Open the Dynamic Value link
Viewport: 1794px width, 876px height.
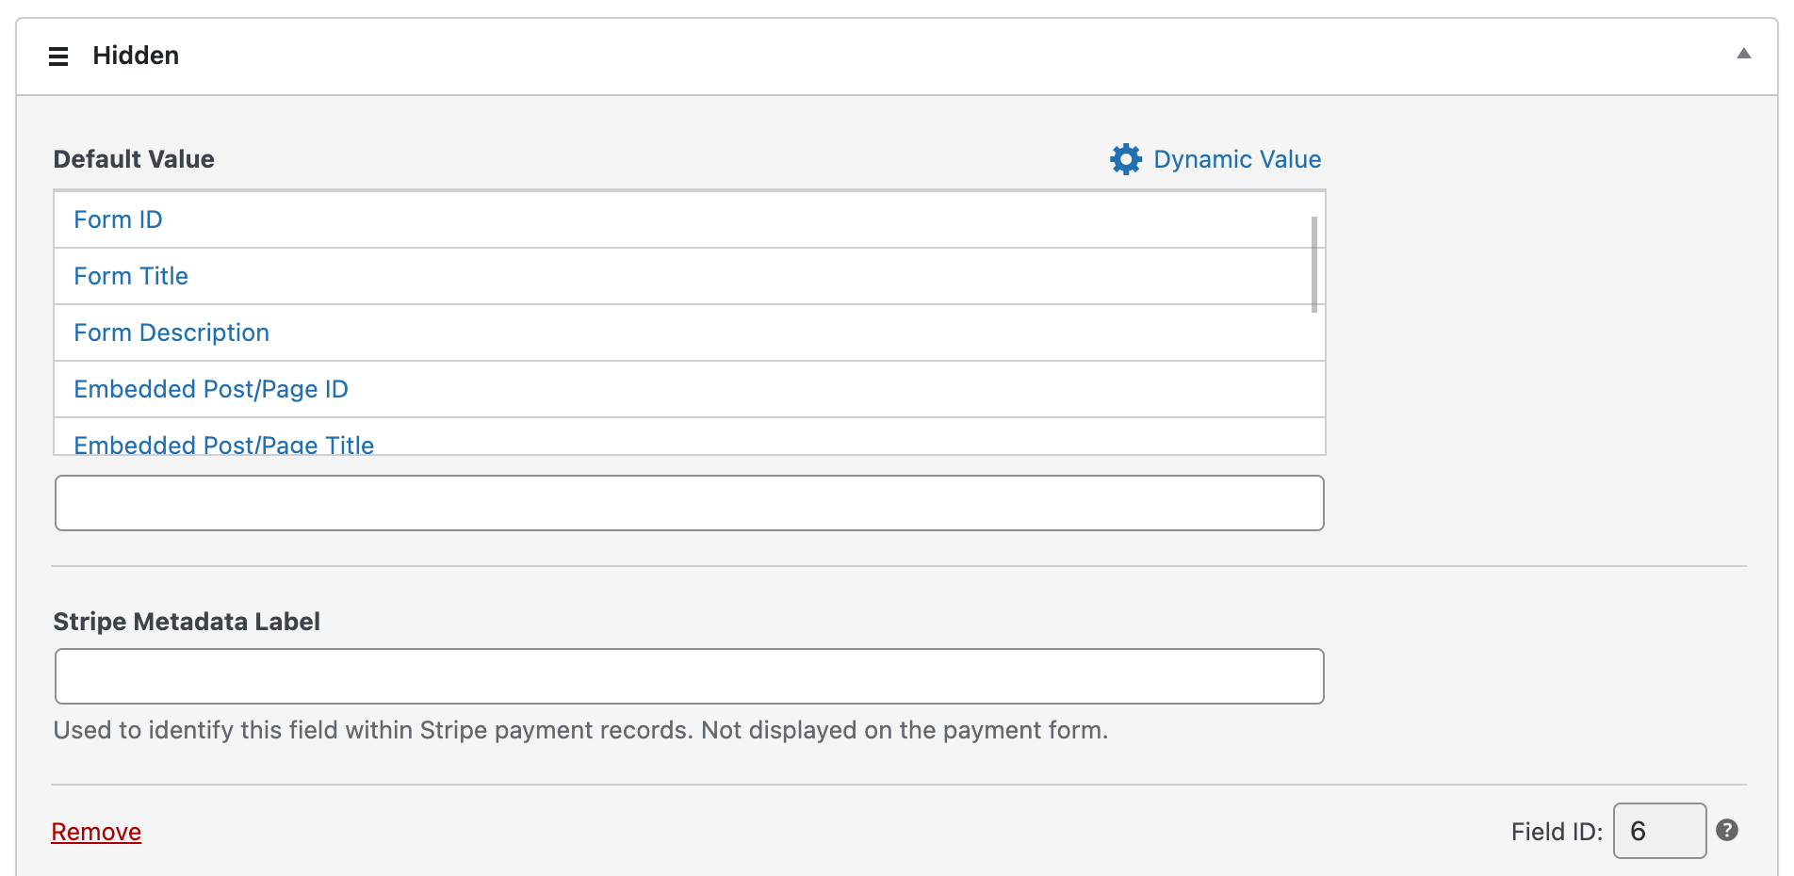1237,159
